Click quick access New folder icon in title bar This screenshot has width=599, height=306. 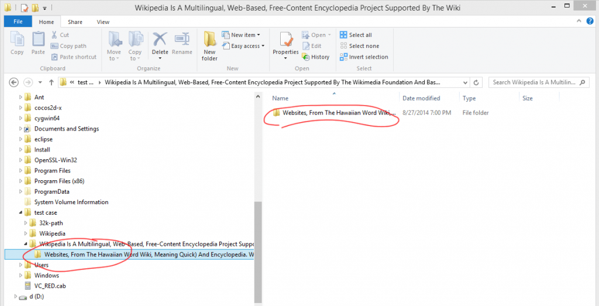coord(35,7)
